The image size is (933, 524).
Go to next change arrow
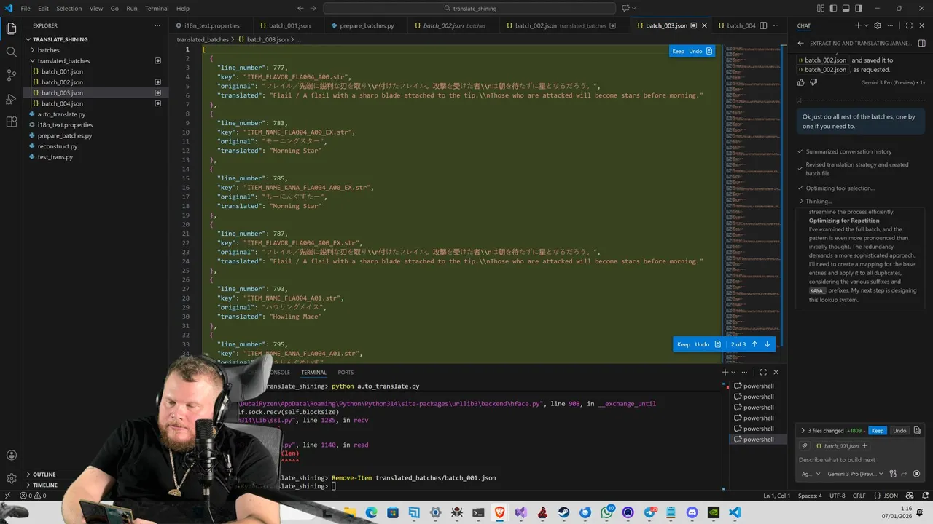click(x=767, y=344)
